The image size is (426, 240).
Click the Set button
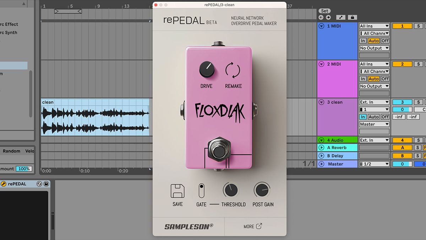[x=324, y=11]
